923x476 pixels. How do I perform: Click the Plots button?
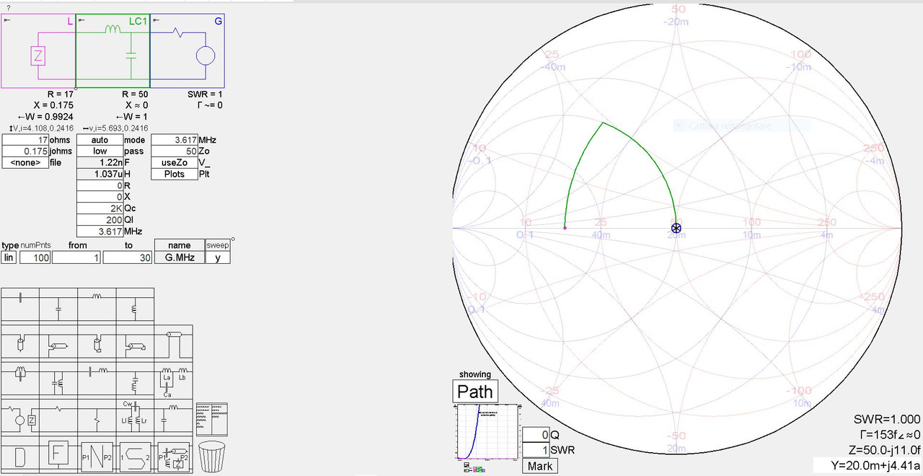tap(175, 174)
